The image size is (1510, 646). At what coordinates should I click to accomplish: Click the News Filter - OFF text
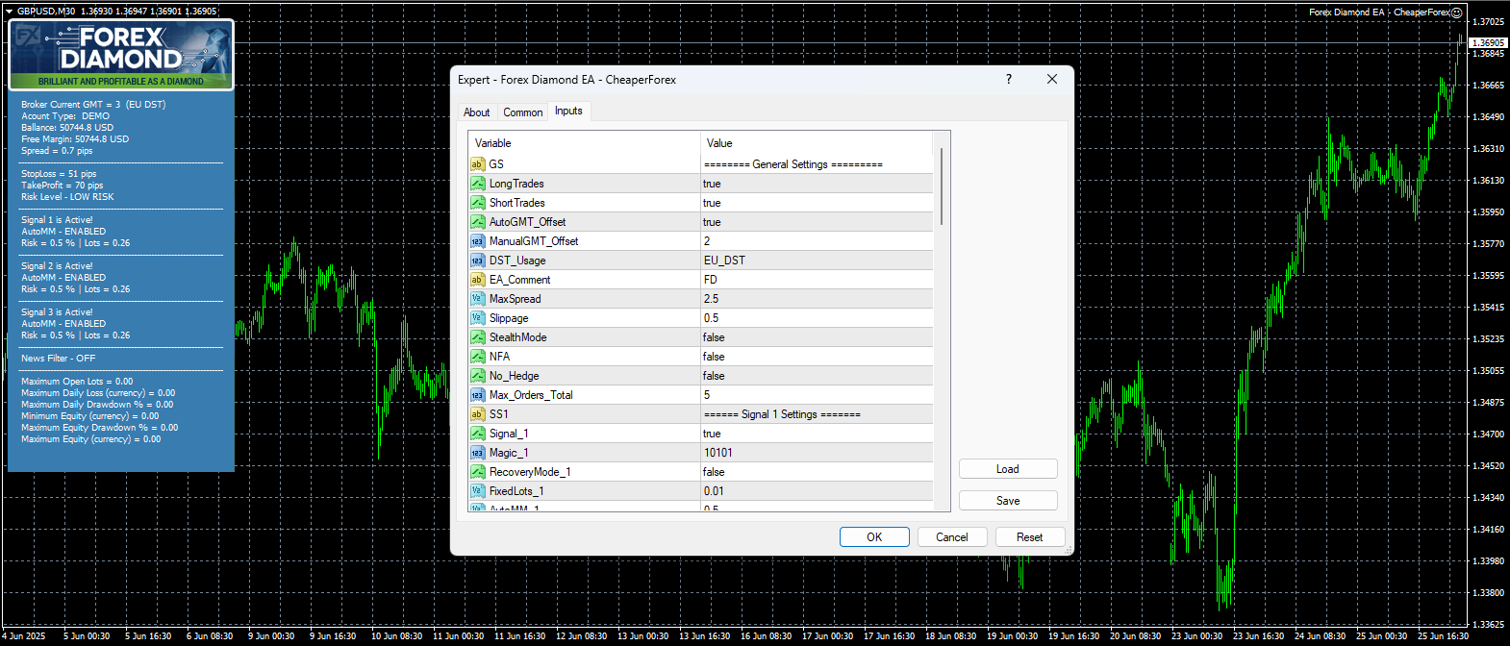[59, 359]
